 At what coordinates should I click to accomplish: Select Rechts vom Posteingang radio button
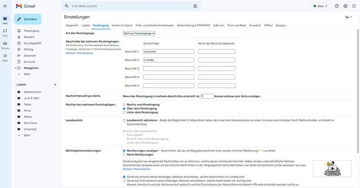click(x=124, y=105)
